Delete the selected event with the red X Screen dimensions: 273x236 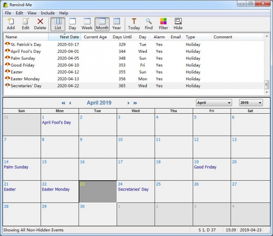[40, 24]
